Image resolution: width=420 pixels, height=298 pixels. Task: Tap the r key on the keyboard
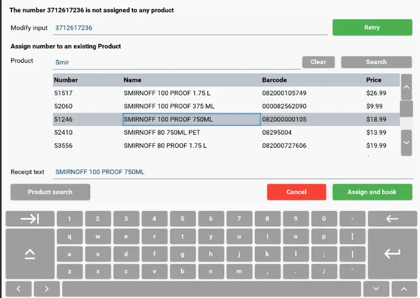coord(155,236)
